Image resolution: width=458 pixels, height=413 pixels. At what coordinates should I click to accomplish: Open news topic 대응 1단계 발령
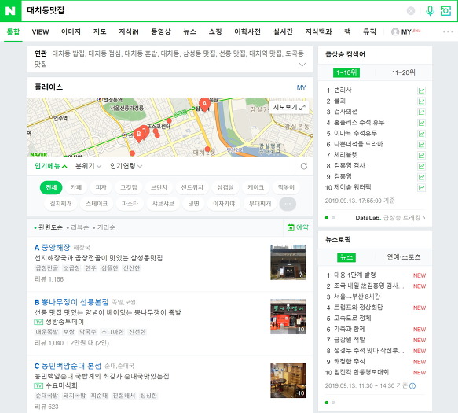click(x=354, y=275)
